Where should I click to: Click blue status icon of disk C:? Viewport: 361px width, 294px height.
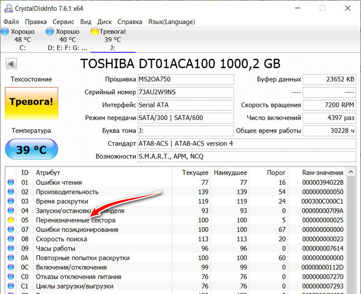(x=5, y=31)
